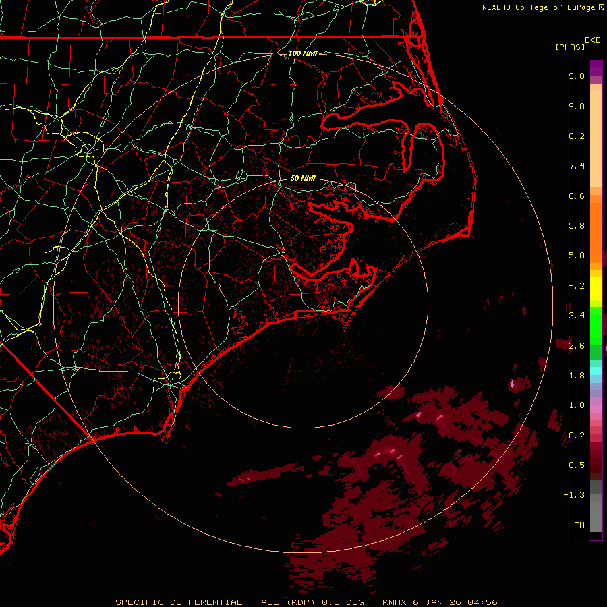The height and width of the screenshot is (607, 607).
Task: Click the 6 JAN 26 04:56 timestamp
Action: 455,602
